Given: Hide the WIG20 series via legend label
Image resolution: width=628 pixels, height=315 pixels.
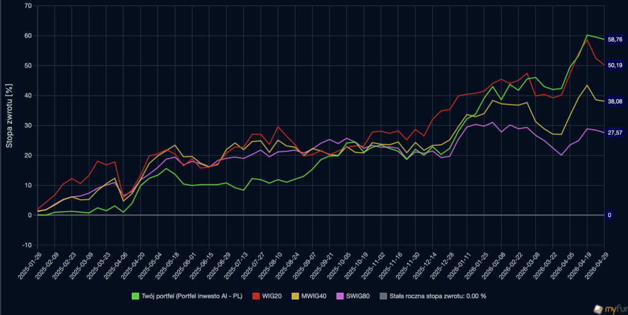Looking at the screenshot, I should coord(271,296).
